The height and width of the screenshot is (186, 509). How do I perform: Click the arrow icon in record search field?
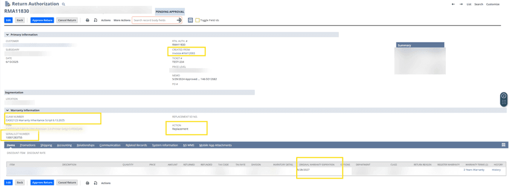[x=179, y=20]
